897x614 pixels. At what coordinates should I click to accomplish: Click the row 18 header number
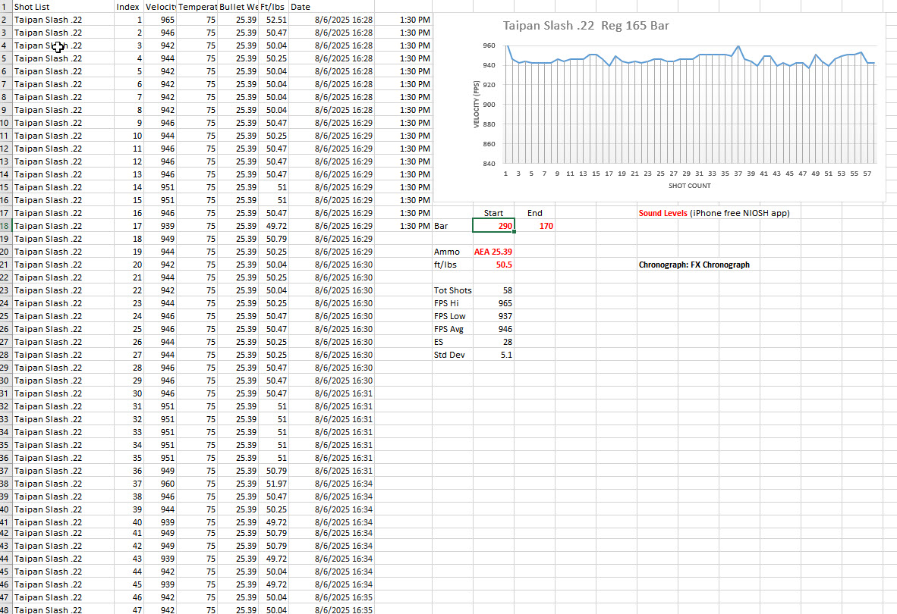(6, 226)
